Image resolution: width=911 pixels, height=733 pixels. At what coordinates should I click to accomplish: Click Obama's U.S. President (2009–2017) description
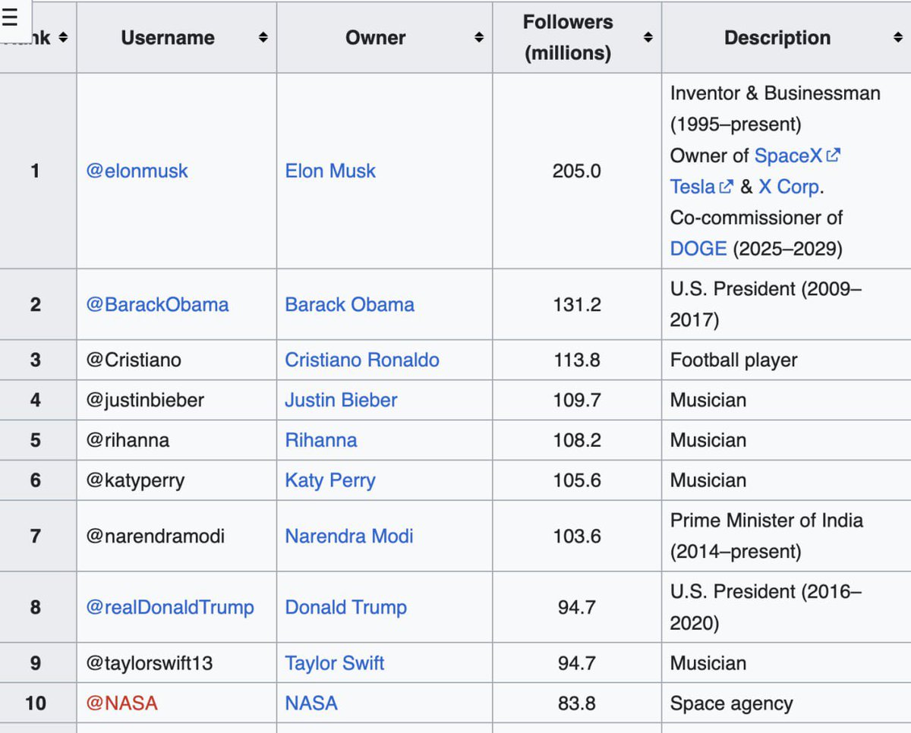tap(765, 304)
